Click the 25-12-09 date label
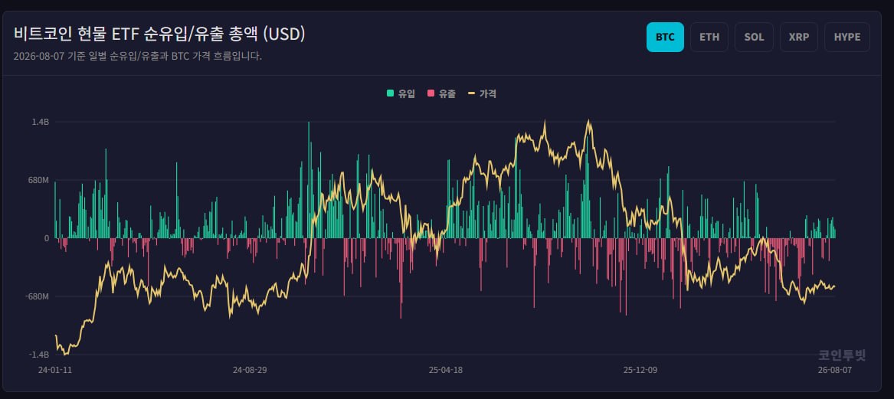 [640, 370]
